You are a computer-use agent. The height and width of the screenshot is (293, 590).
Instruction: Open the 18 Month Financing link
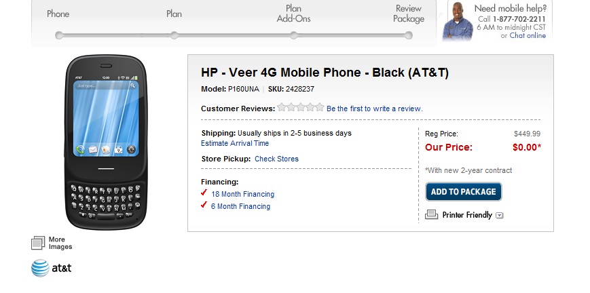242,194
